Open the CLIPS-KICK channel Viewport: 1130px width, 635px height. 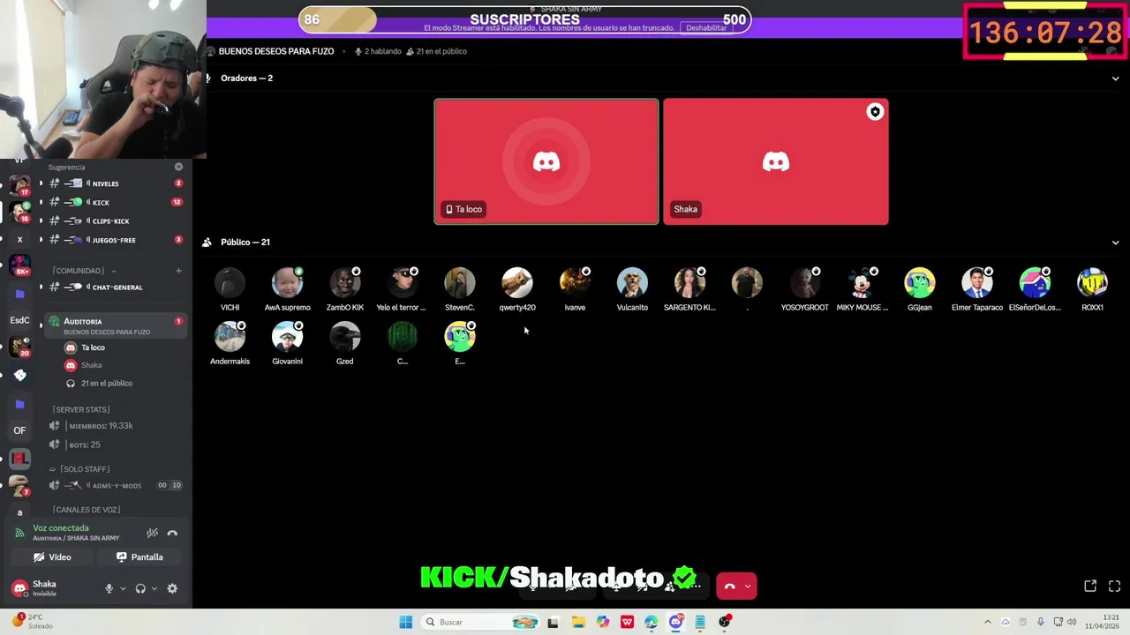coord(110,221)
